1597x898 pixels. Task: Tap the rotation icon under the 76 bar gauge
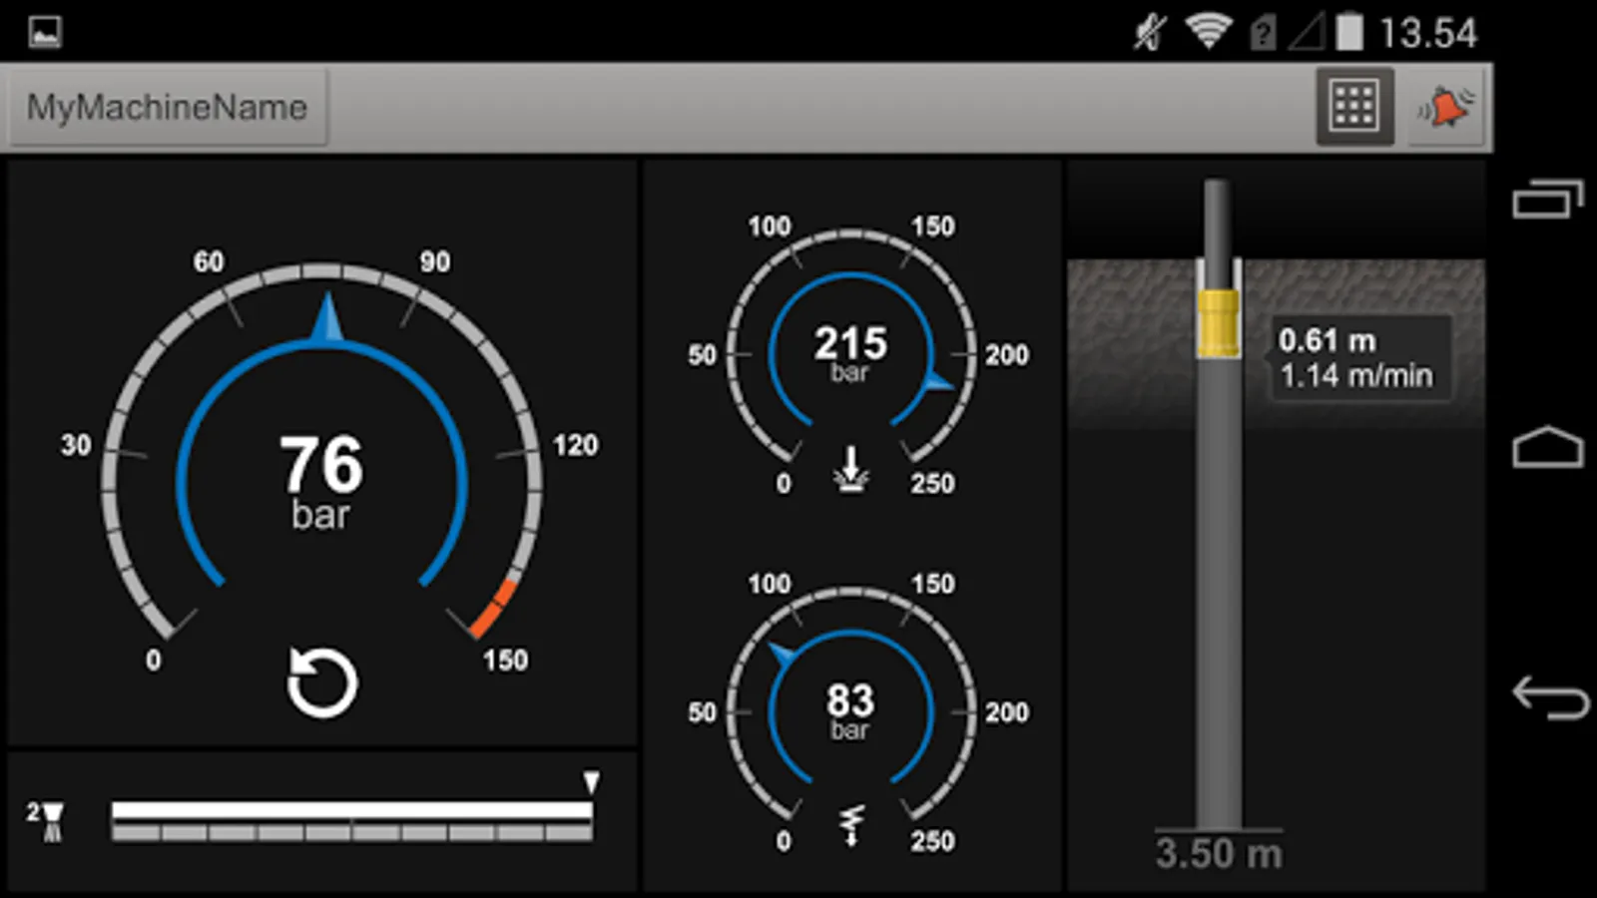pos(321,683)
